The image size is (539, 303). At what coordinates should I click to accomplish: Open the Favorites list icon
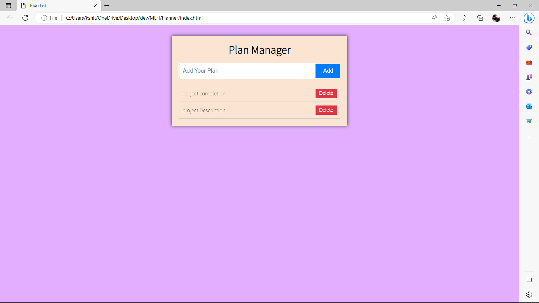(x=465, y=18)
